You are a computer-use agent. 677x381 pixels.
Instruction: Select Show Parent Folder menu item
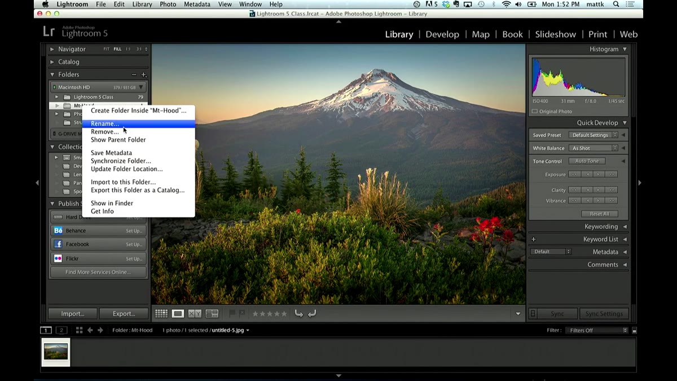click(138, 139)
